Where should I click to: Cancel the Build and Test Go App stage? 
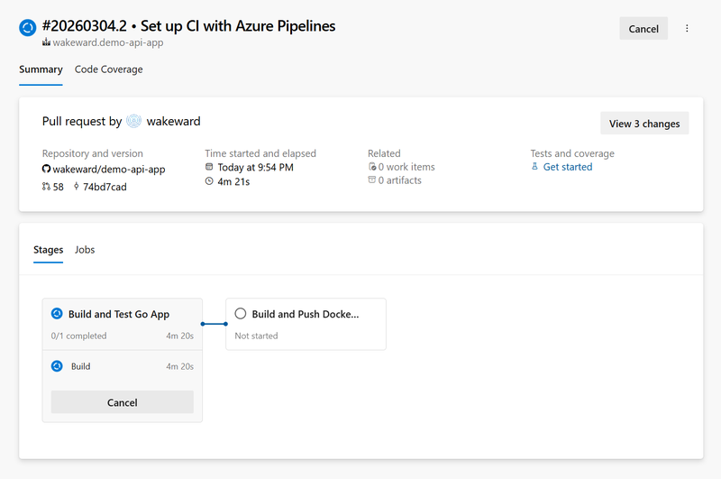123,402
